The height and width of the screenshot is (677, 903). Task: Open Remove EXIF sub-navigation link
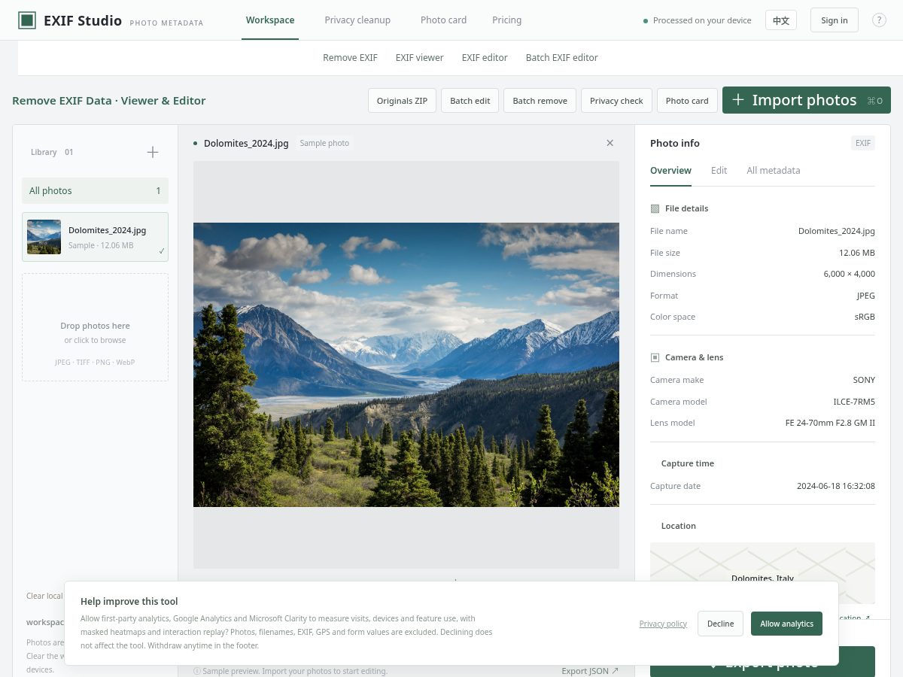click(350, 58)
